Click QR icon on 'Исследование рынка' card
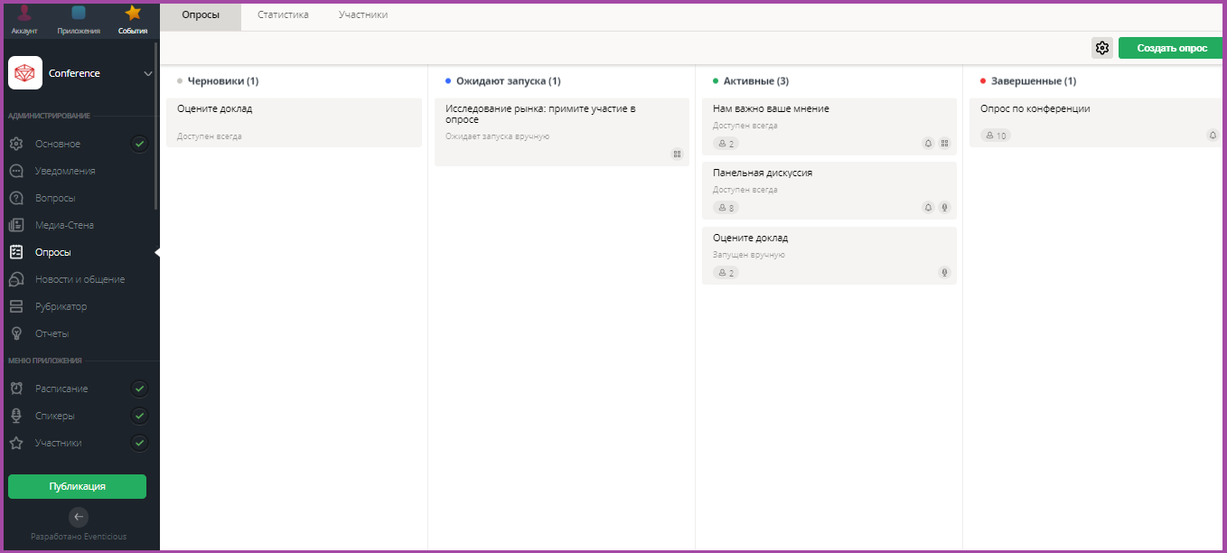1227x553 pixels. [677, 155]
